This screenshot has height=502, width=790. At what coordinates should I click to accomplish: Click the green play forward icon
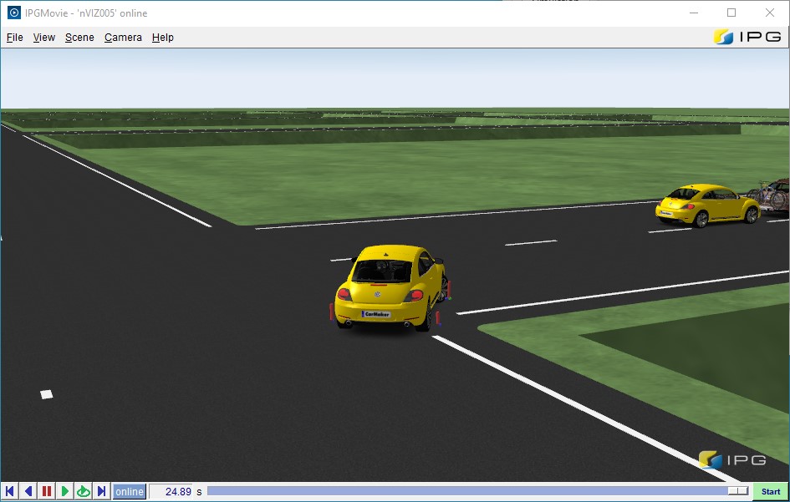point(65,491)
